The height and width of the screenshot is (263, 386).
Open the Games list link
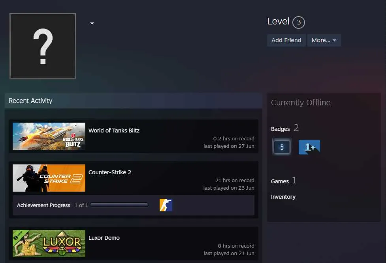[x=280, y=181]
